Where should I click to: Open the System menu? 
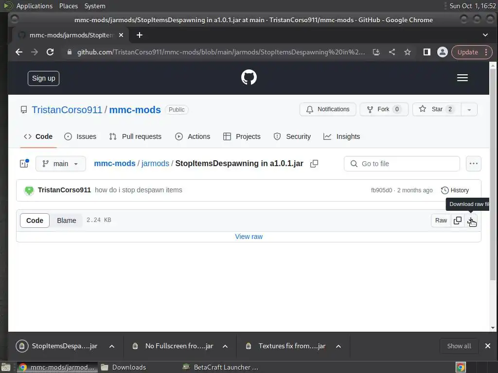pyautogui.click(x=95, y=6)
